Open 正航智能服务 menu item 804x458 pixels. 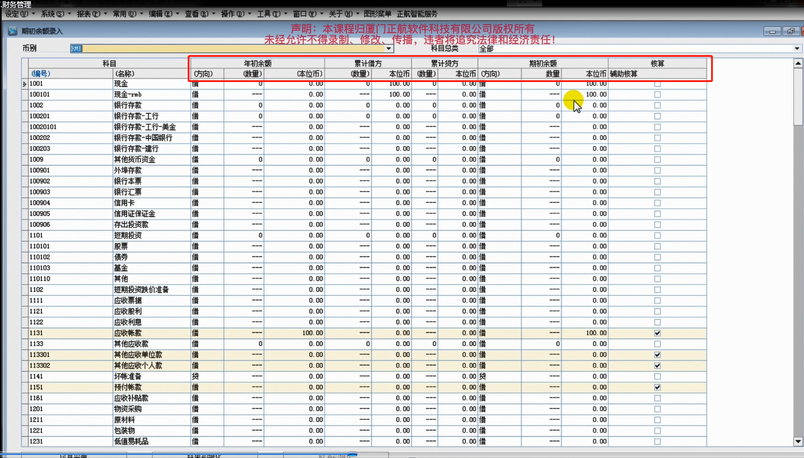tap(417, 14)
